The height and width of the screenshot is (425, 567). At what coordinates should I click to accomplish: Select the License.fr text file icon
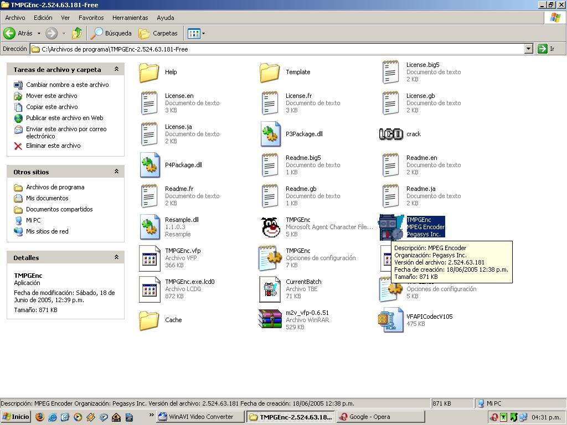[270, 103]
